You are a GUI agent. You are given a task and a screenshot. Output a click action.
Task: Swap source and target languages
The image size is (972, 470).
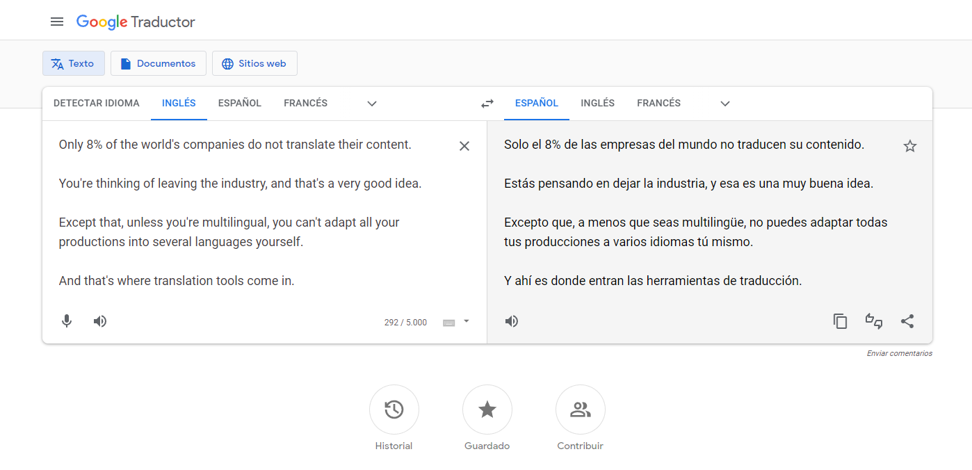click(487, 104)
